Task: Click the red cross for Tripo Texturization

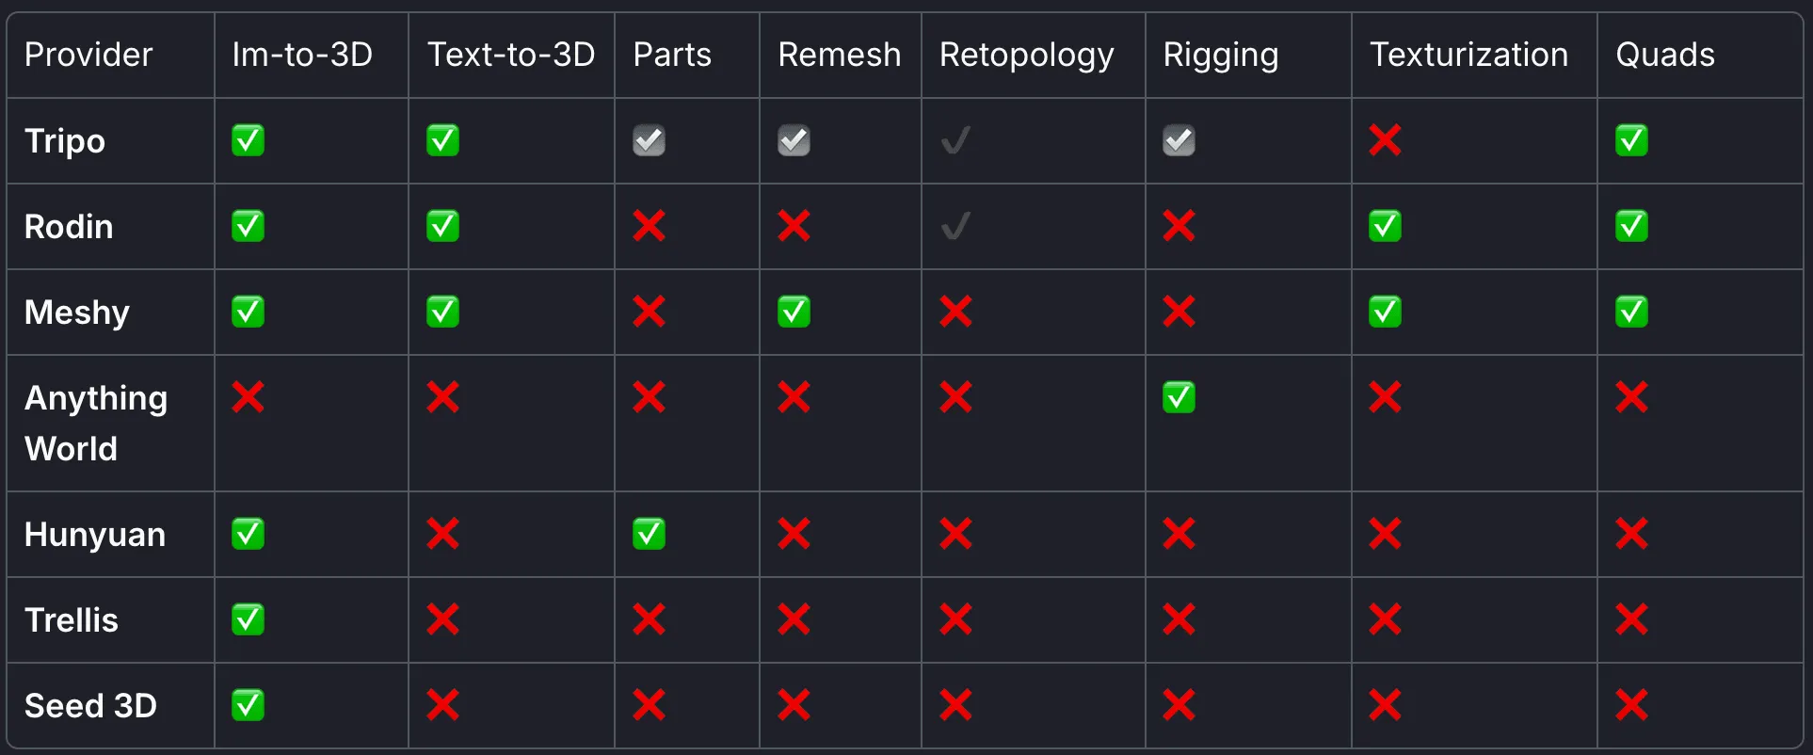Action: 1385,140
